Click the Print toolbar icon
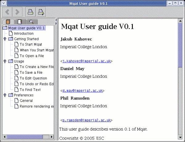 31,12
